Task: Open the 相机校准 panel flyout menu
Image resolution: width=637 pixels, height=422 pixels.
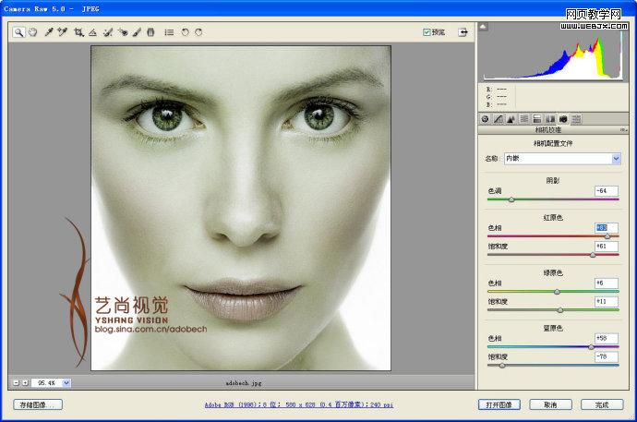Action: tap(623, 130)
